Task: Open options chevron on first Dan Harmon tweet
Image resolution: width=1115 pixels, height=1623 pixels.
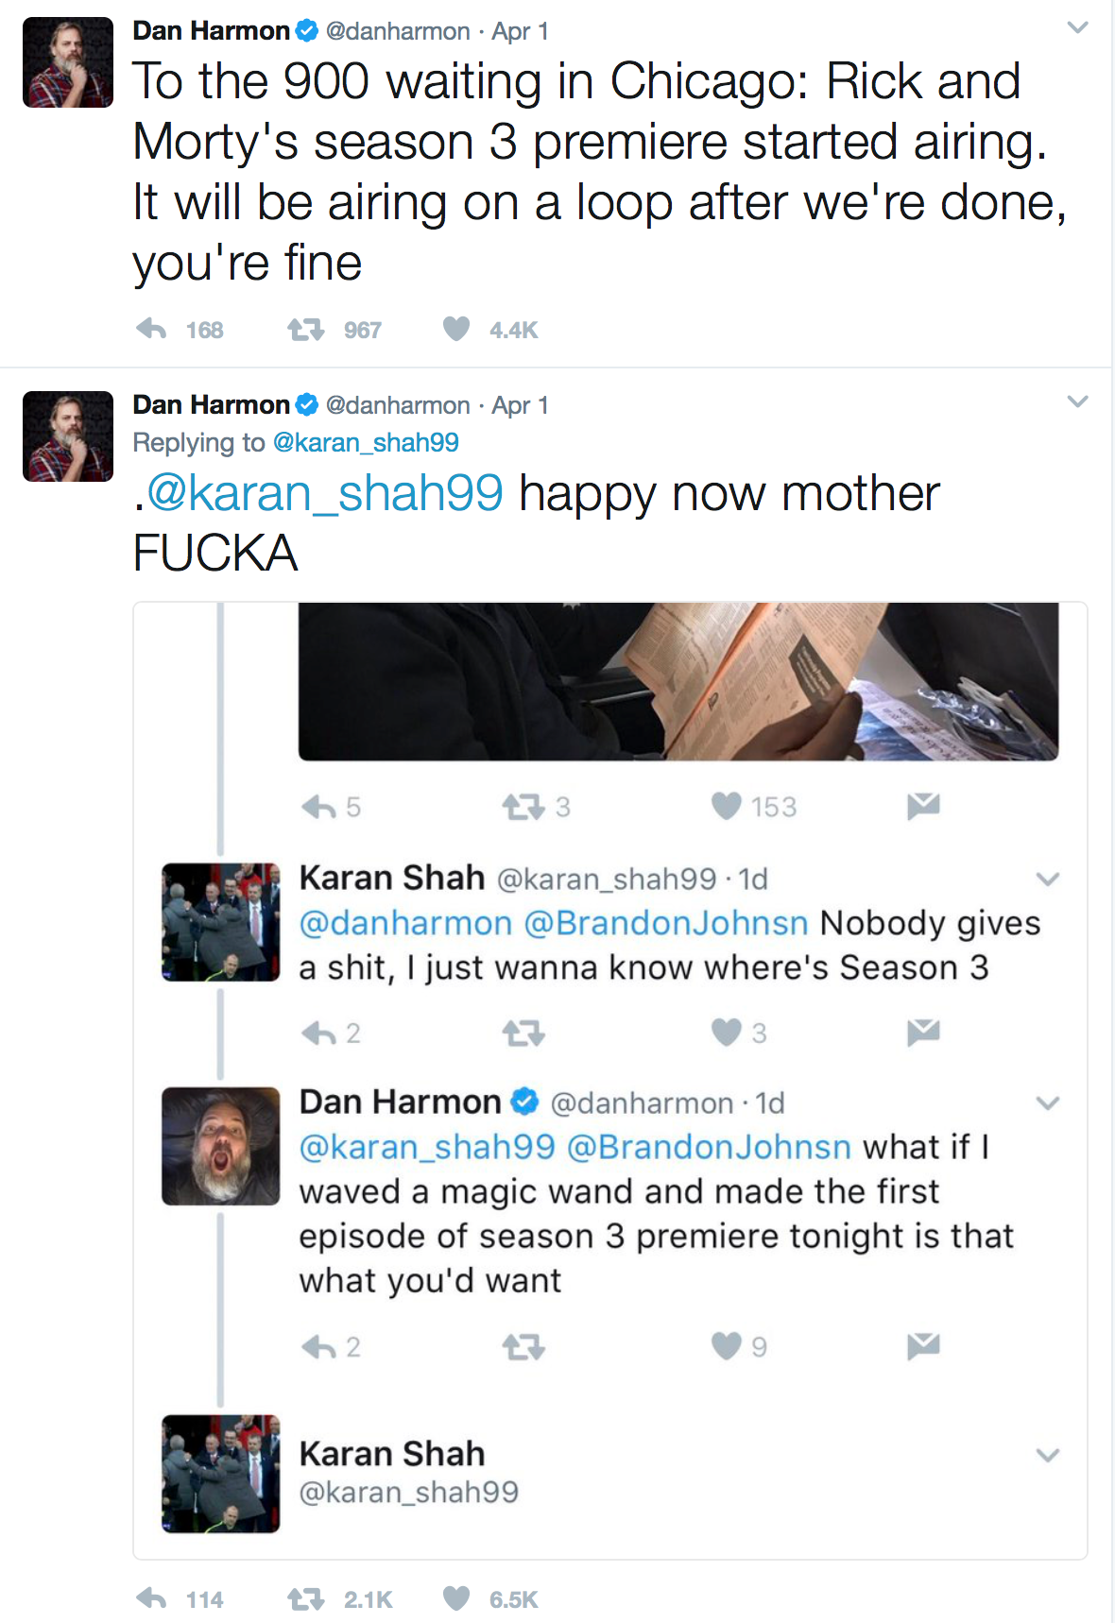Action: click(x=1077, y=28)
